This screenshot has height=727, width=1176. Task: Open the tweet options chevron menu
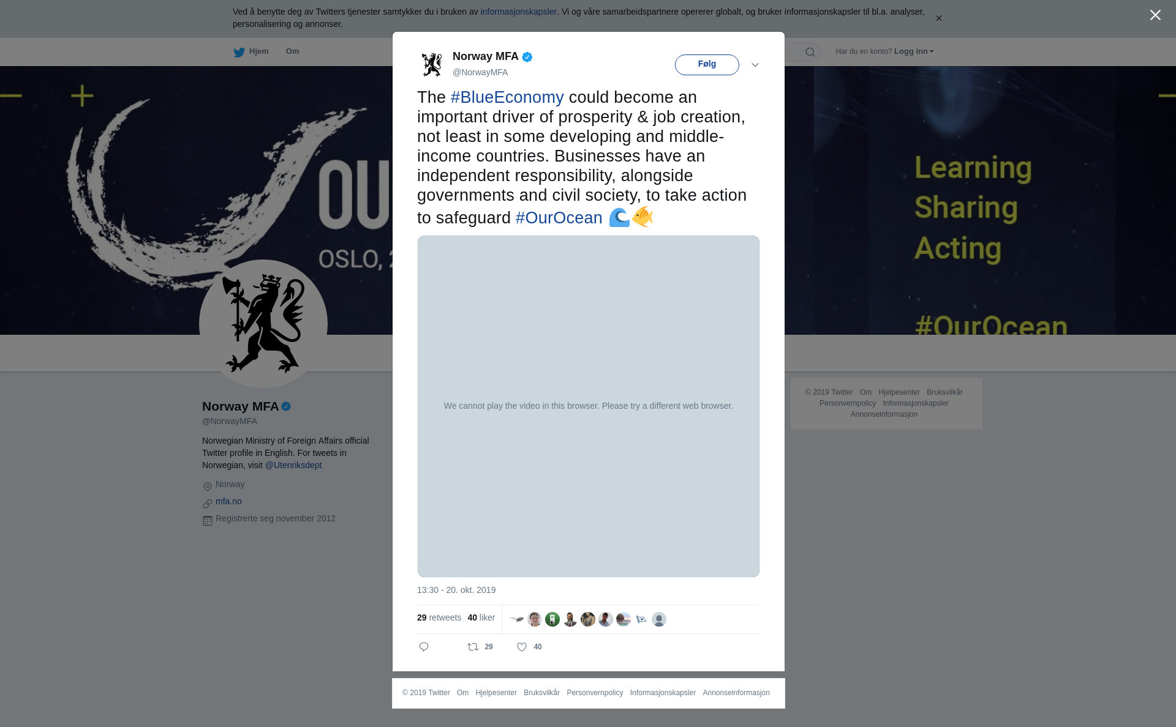(x=755, y=65)
